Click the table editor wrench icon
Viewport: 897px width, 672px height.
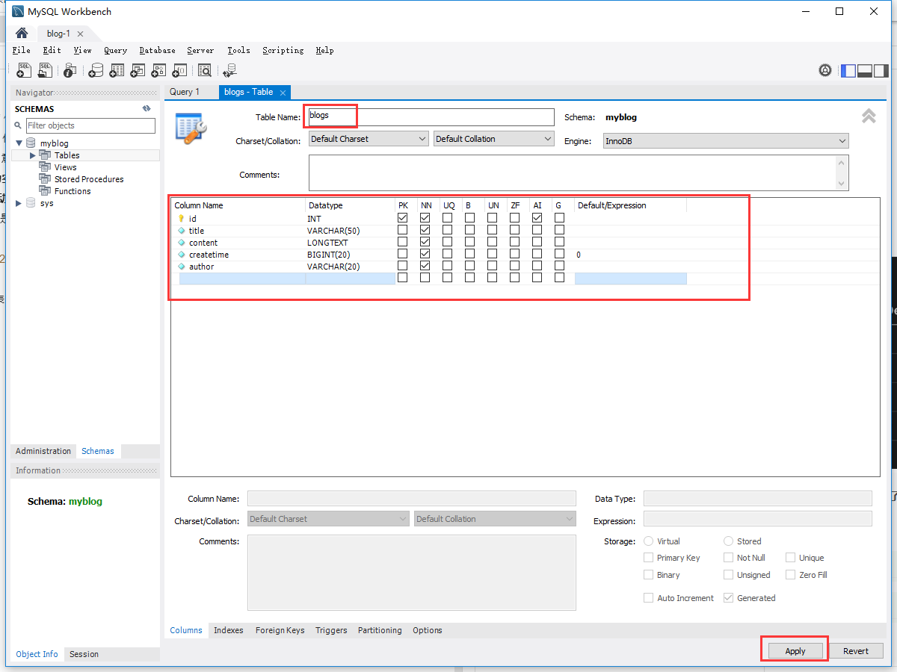pos(191,128)
